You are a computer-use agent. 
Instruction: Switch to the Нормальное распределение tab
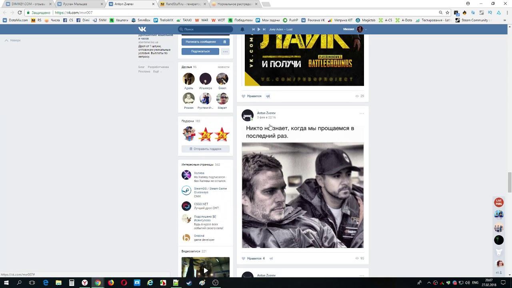point(234,4)
